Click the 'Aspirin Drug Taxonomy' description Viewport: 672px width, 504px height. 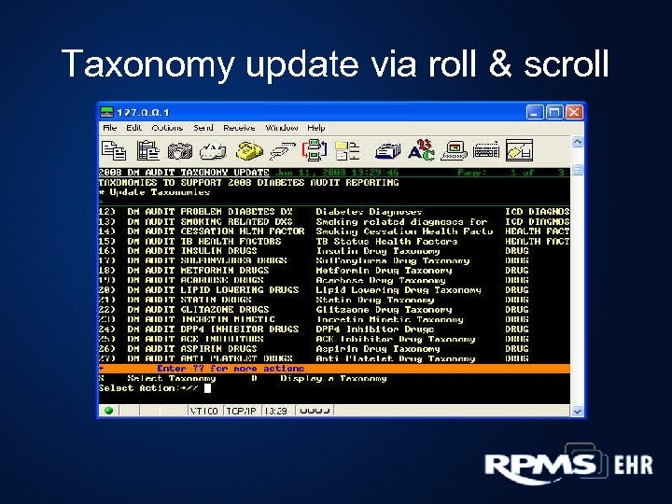click(x=378, y=349)
